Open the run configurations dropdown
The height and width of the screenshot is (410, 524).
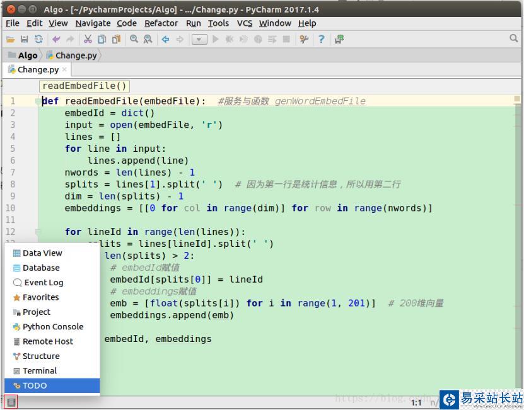pos(199,38)
